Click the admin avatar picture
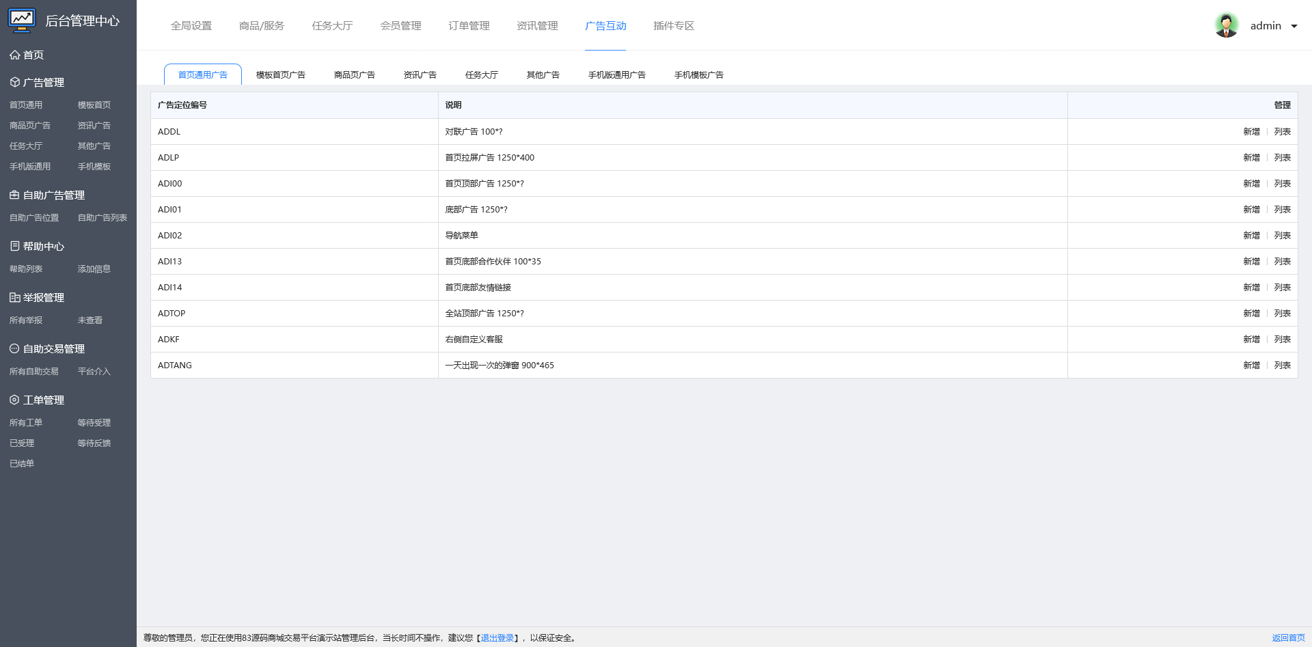The image size is (1312, 647). coord(1227,25)
